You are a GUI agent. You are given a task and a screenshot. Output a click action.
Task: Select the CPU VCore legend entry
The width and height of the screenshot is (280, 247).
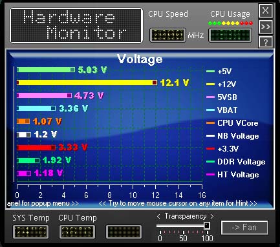[x=232, y=123]
